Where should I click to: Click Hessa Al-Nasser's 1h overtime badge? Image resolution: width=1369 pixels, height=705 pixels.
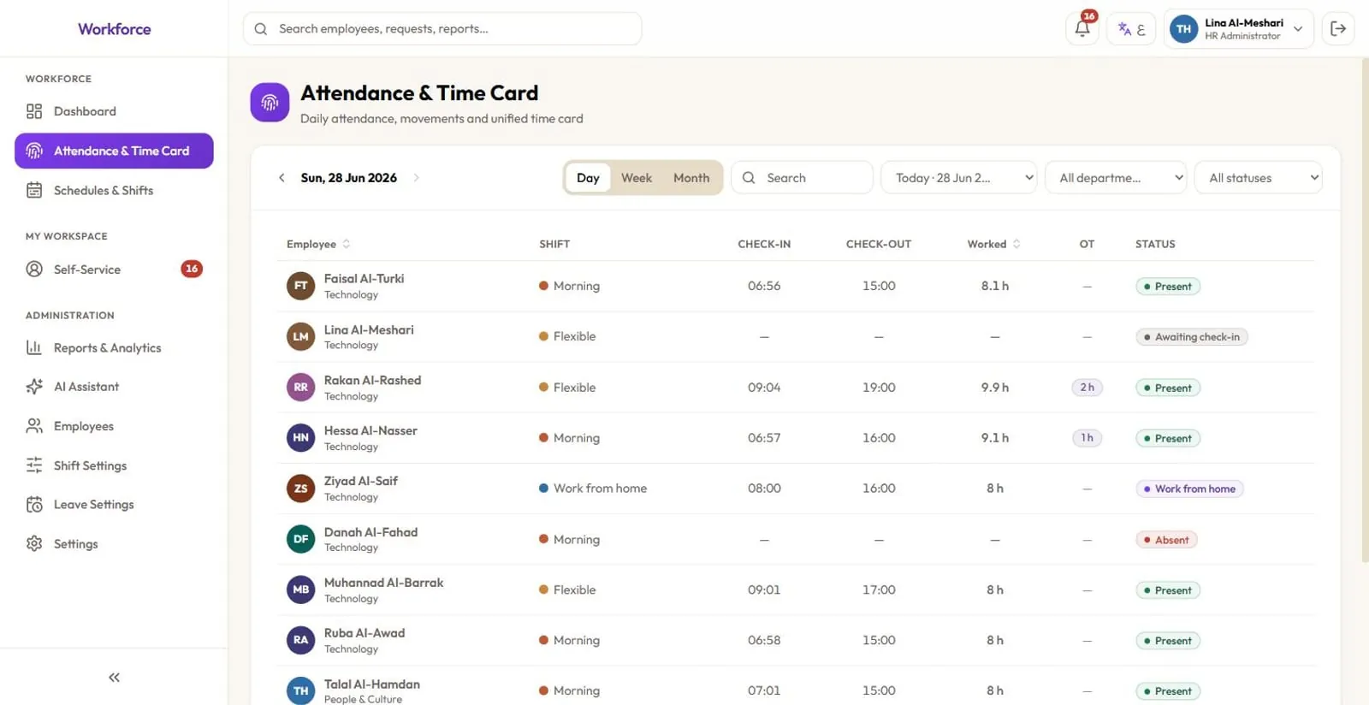click(1087, 438)
